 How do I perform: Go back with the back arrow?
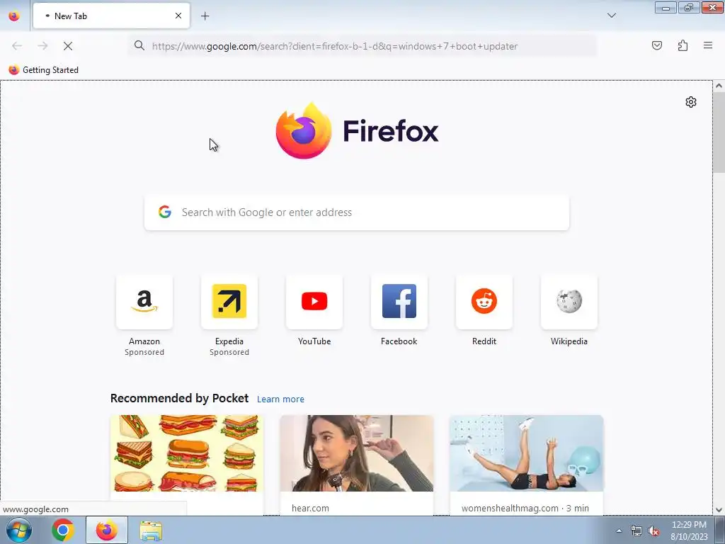17,46
